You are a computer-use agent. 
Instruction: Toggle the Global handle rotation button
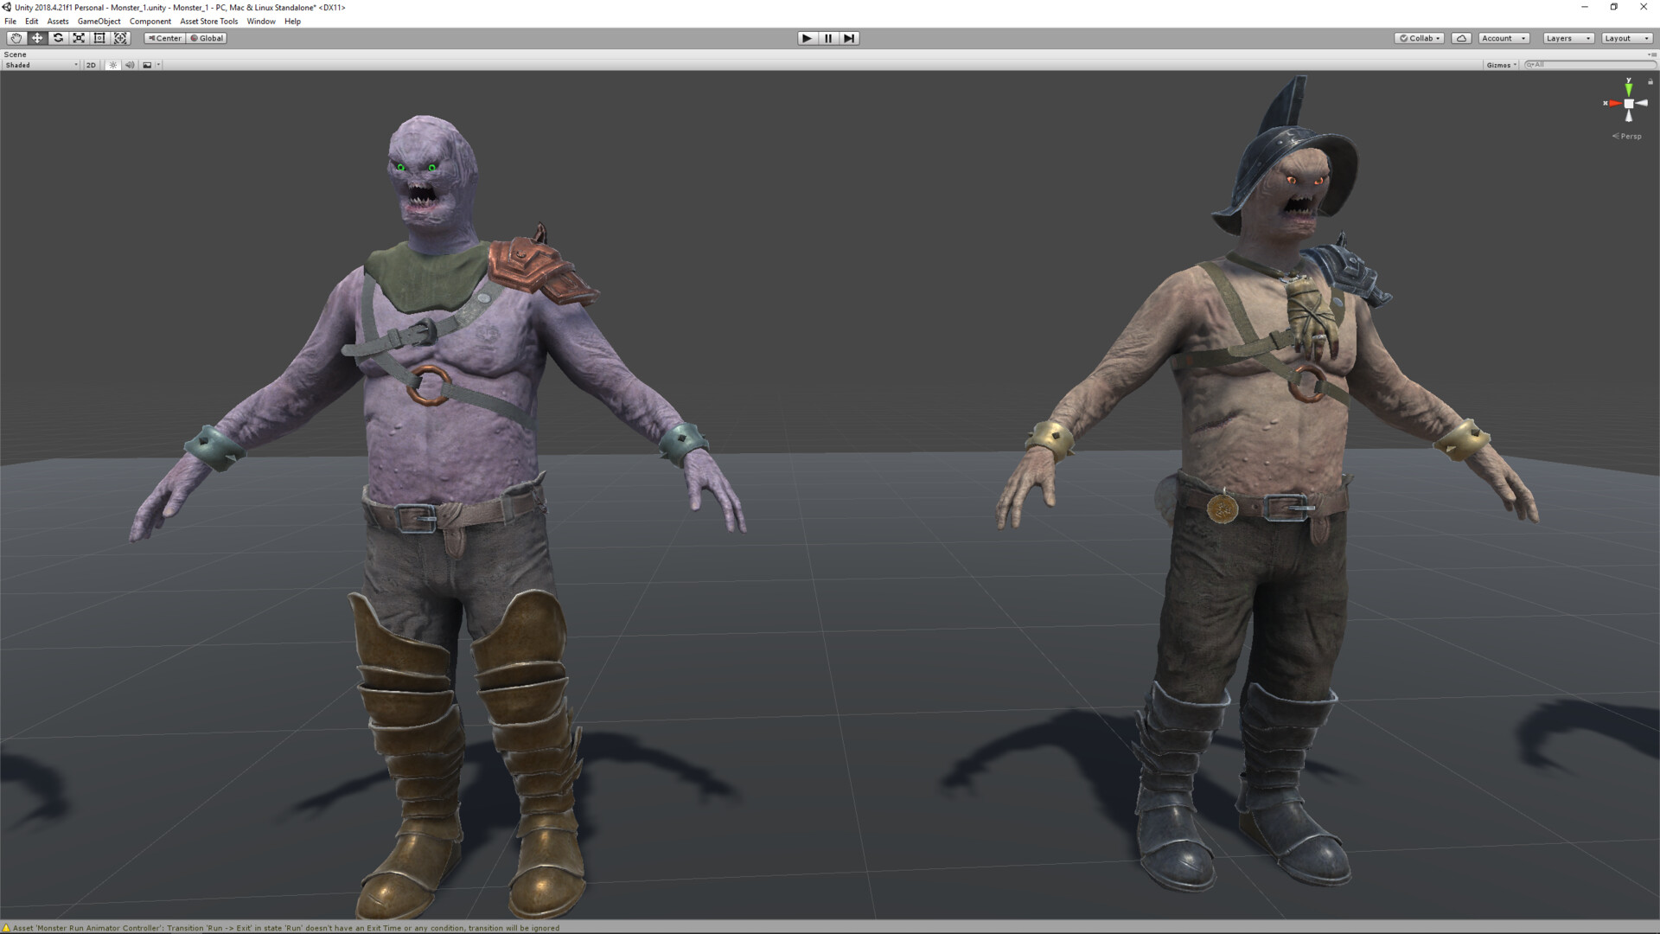point(207,38)
